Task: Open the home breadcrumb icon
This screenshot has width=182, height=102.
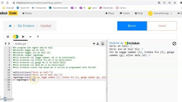Action: pyautogui.click(x=10, y=26)
